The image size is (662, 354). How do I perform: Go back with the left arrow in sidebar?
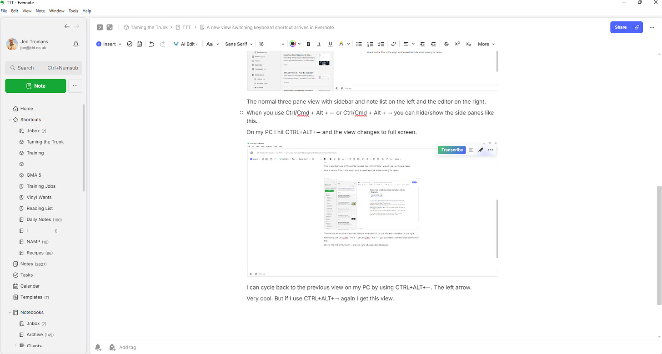point(67,26)
